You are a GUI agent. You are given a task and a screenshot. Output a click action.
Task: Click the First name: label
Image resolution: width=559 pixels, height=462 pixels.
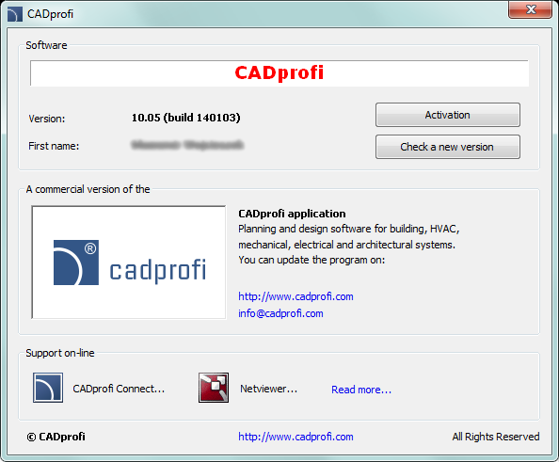pos(54,146)
